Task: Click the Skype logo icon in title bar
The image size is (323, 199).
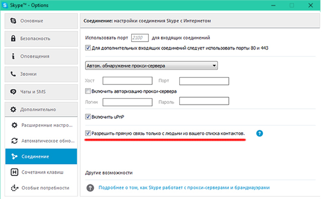Action: [x=5, y=5]
